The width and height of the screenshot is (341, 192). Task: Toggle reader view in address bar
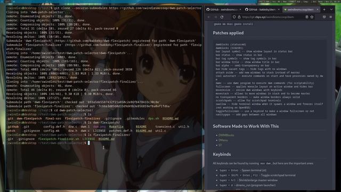pyautogui.click(x=307, y=17)
